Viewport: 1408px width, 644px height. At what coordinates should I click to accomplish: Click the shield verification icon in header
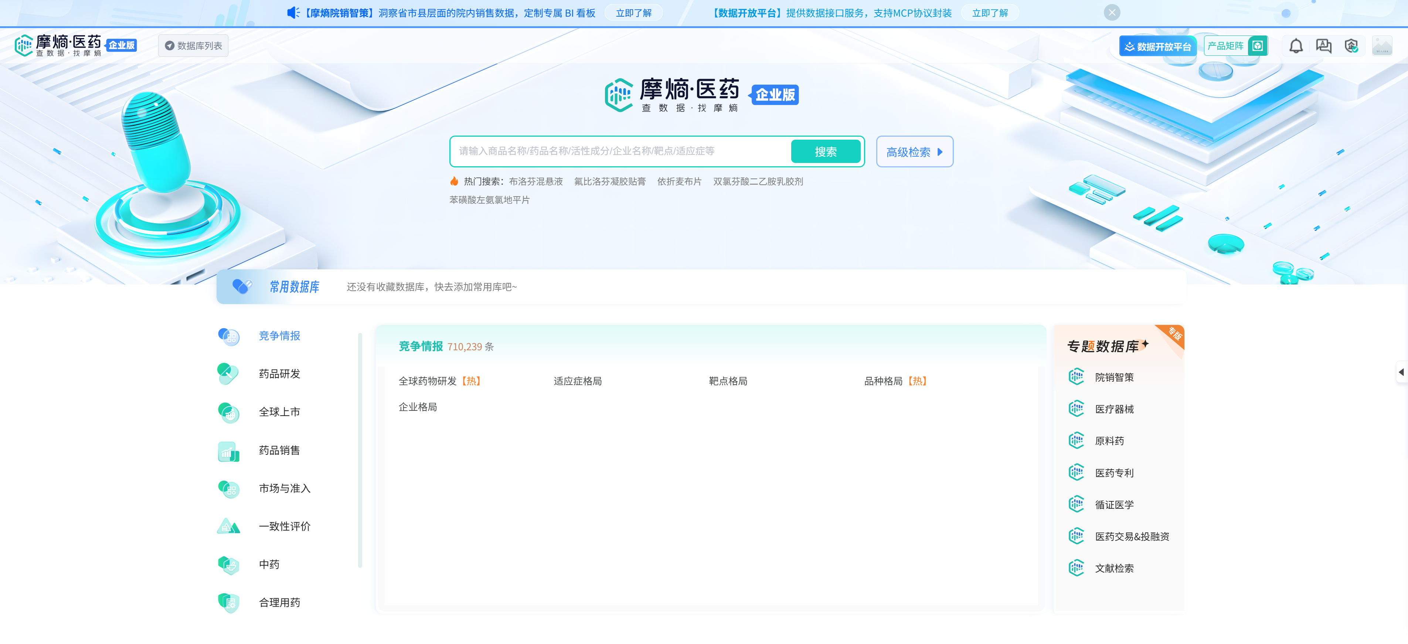(1351, 46)
